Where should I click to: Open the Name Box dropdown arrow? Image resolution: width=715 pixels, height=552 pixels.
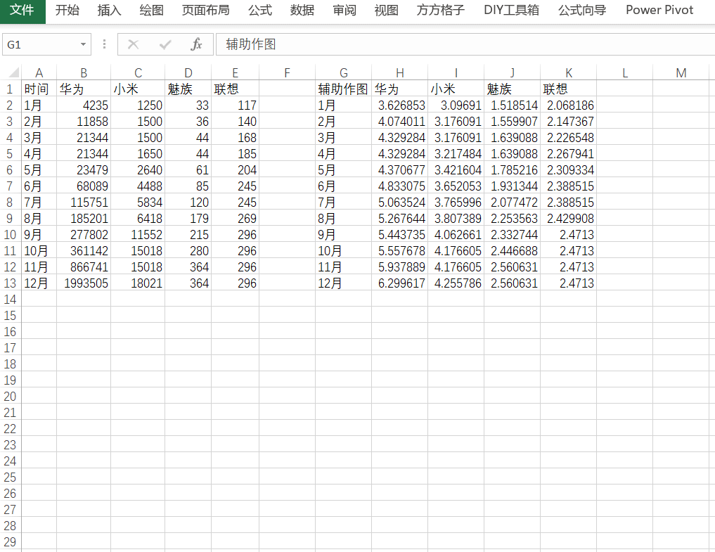click(83, 44)
